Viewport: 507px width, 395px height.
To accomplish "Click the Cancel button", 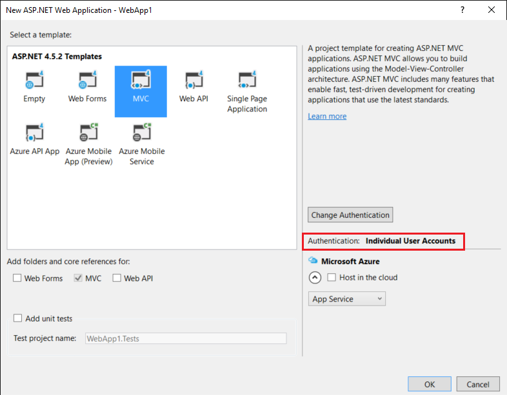I will pyautogui.click(x=478, y=384).
